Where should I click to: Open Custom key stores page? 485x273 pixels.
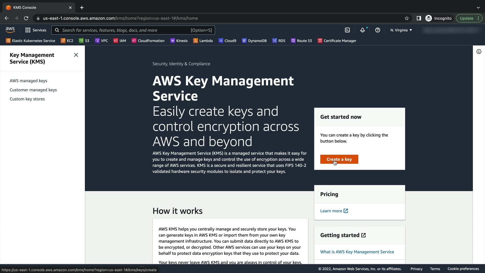27,99
